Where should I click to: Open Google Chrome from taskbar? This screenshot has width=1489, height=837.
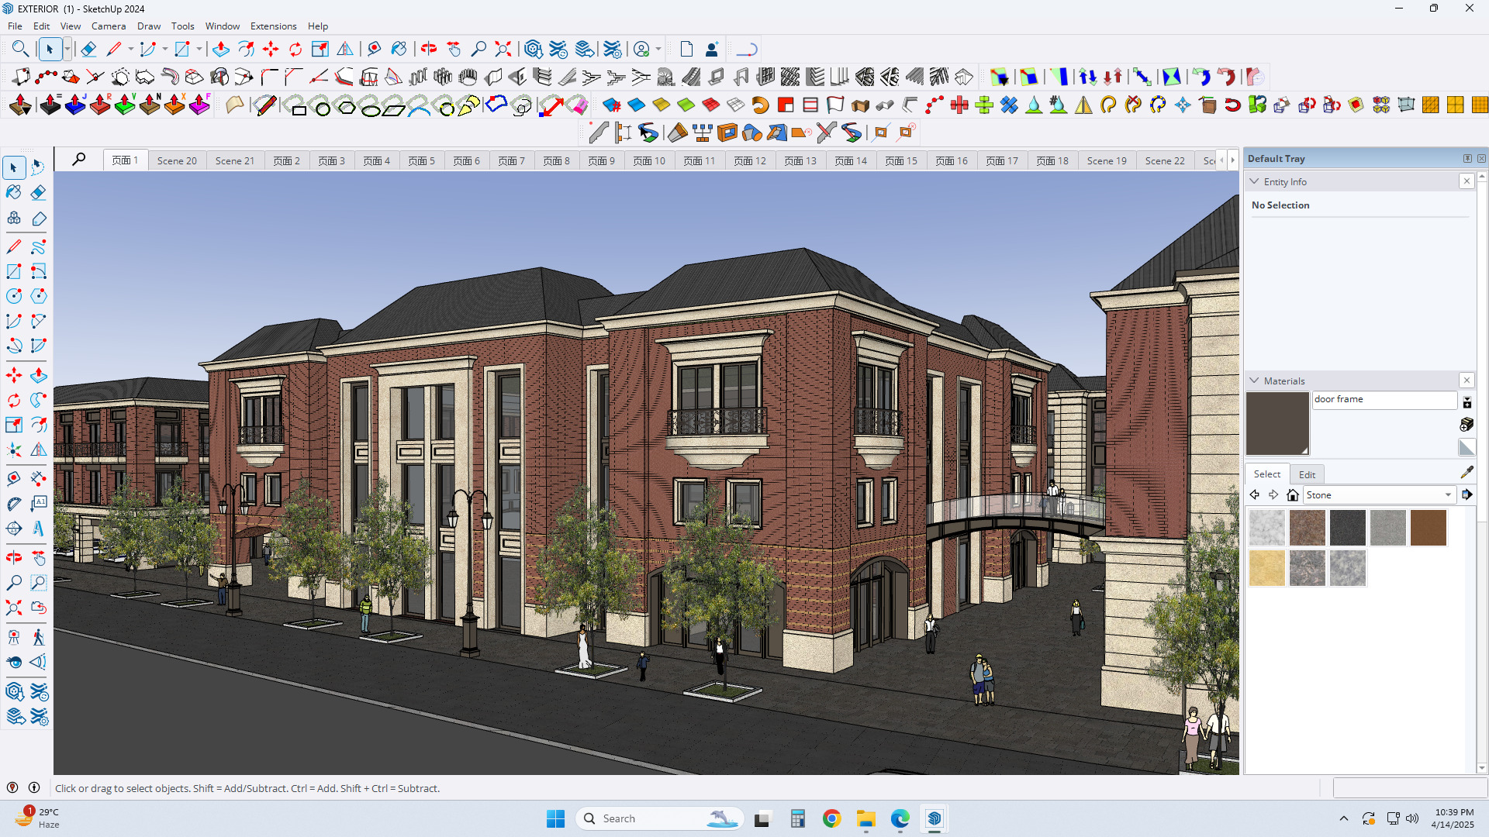click(x=831, y=818)
